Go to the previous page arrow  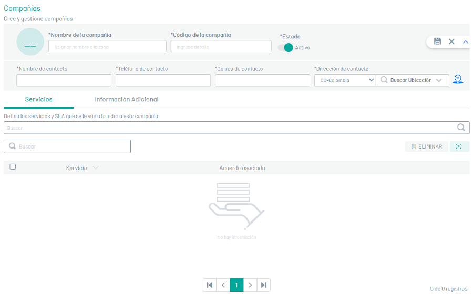(223, 285)
